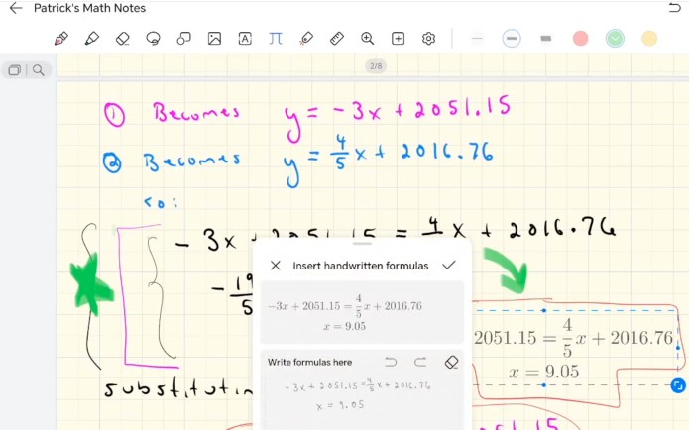This screenshot has width=689, height=430.
Task: Go back using the arrow beside Patrick's Math Notes
Action: click(16, 8)
